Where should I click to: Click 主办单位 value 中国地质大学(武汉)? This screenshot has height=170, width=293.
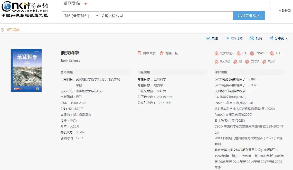[x=89, y=91]
